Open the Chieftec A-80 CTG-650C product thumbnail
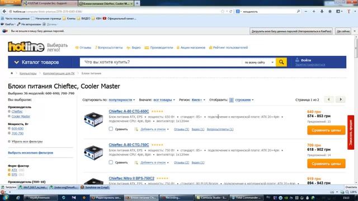 (93, 119)
